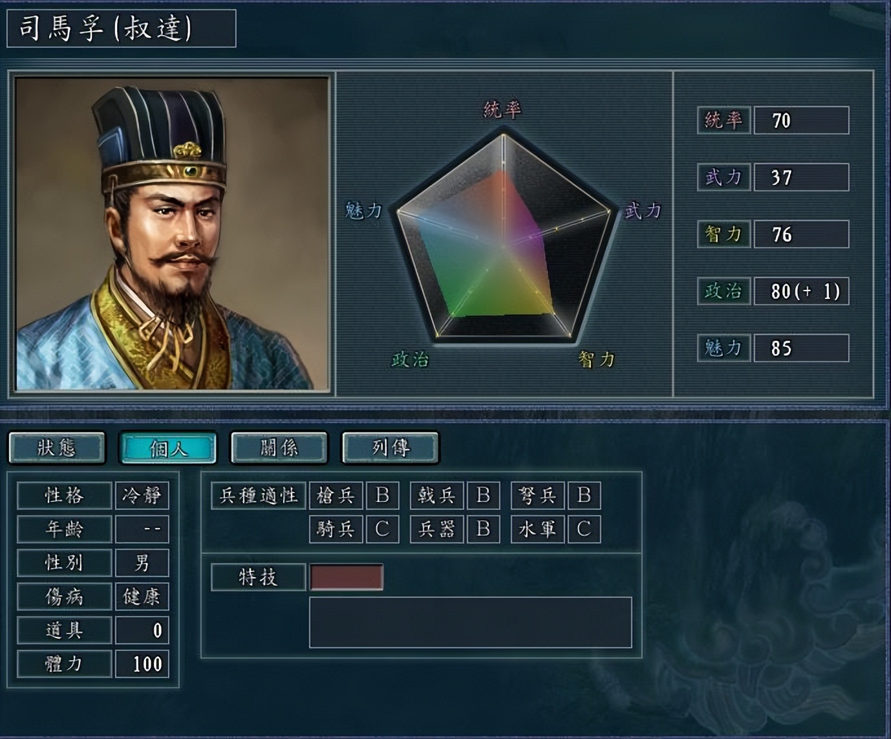
Task: Click the empty skill description box
Action: pos(471,623)
